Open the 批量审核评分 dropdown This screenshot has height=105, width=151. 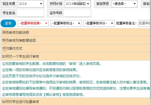click(99, 23)
